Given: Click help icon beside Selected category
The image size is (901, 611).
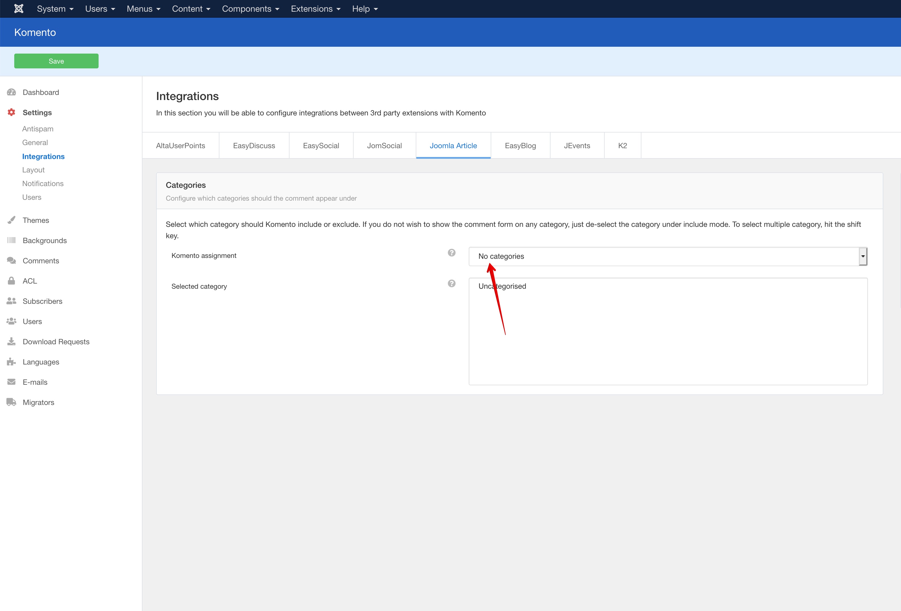Looking at the screenshot, I should pos(451,283).
